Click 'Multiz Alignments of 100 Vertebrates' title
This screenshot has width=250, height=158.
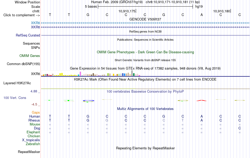click(x=145, y=109)
